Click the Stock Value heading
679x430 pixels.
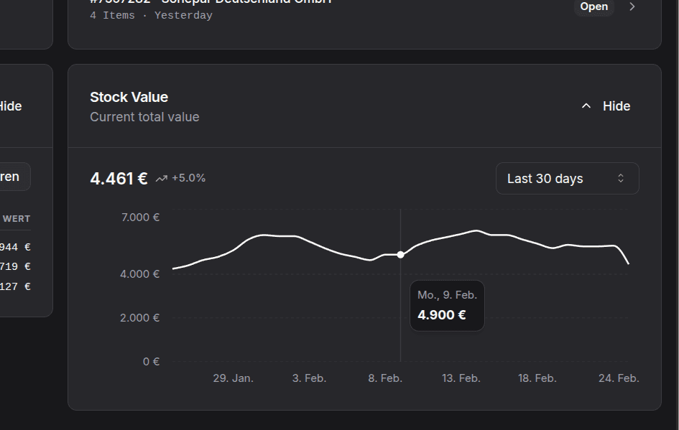[x=129, y=97]
